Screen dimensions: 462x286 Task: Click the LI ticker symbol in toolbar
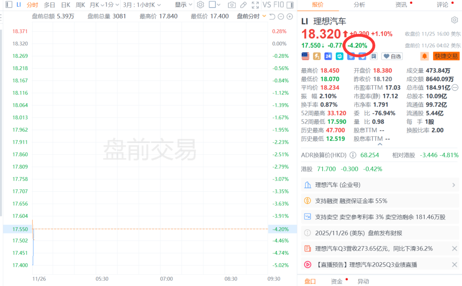18,5
